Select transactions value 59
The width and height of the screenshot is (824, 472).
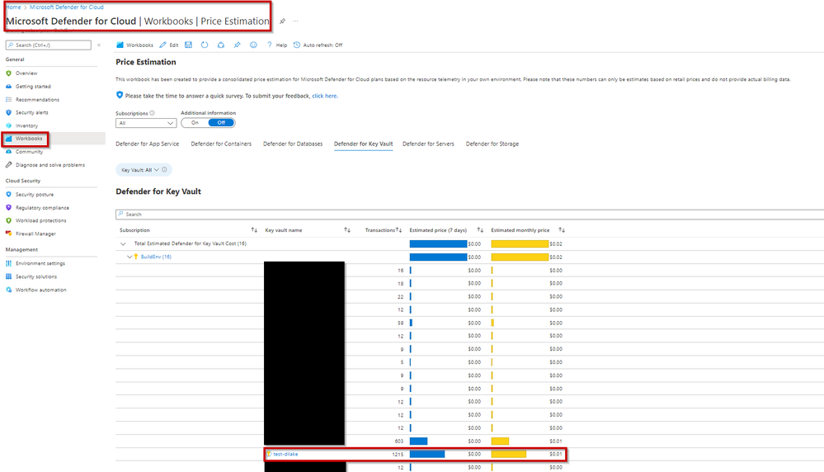pos(400,323)
